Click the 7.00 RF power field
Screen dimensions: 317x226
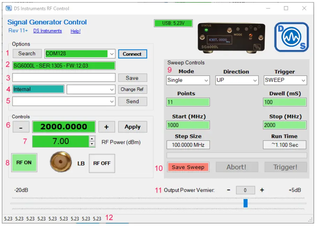click(x=61, y=141)
